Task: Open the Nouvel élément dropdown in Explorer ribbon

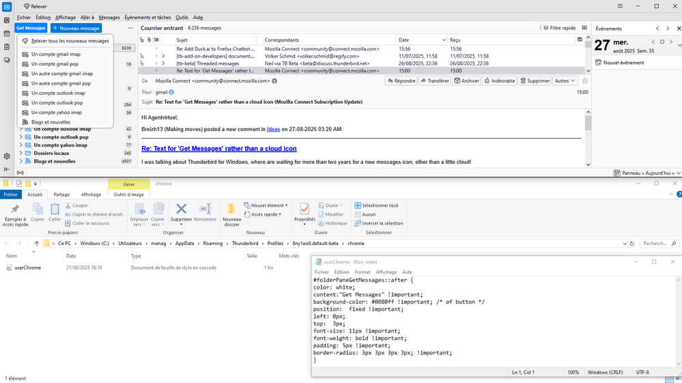Action: (x=269, y=205)
